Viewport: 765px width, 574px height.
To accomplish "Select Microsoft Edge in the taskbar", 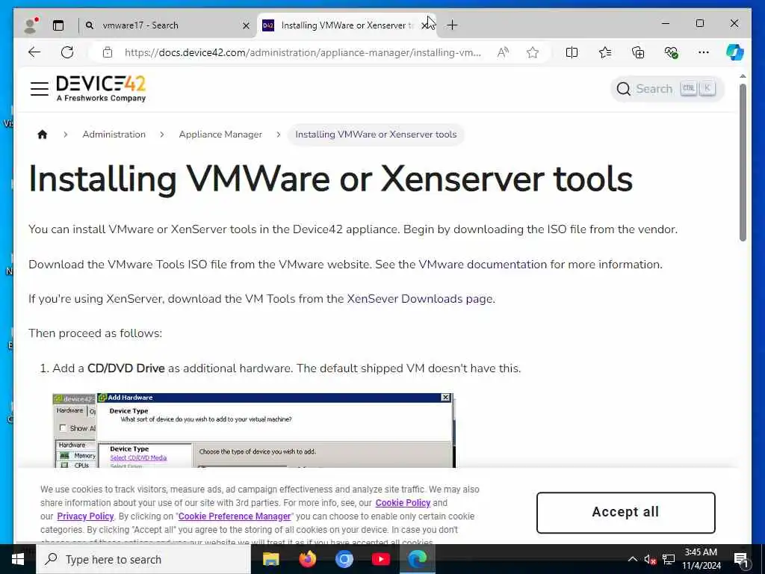I will [417, 559].
